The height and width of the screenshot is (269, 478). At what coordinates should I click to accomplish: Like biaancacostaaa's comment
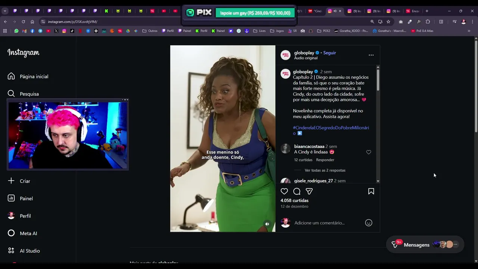pos(369,152)
